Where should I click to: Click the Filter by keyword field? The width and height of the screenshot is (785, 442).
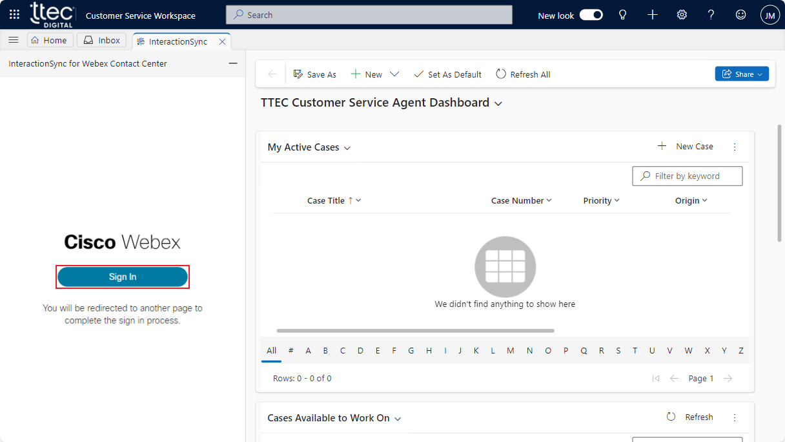[688, 176]
